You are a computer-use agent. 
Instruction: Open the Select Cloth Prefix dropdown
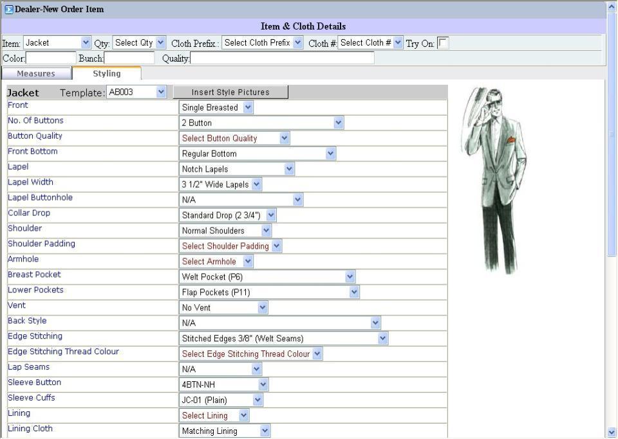263,43
